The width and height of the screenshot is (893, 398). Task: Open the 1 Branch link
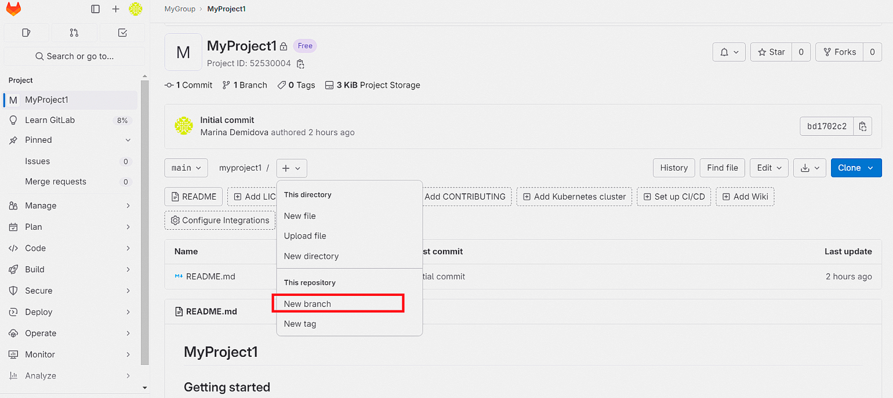click(x=245, y=85)
